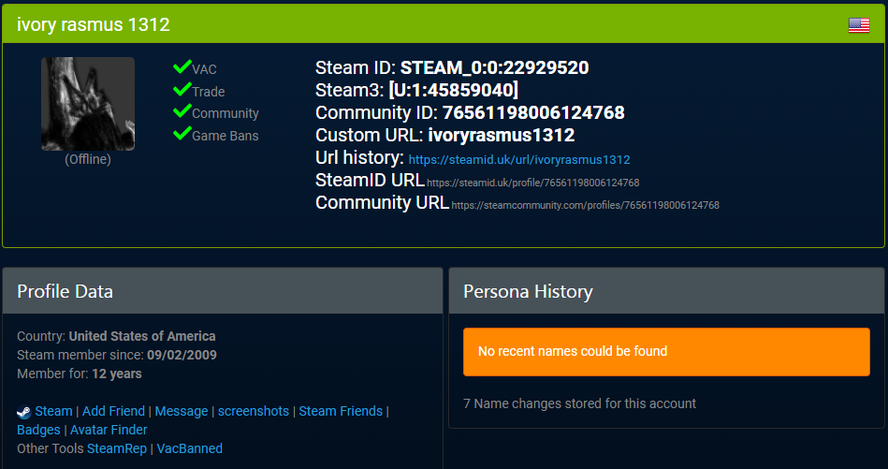Click the Community label under bans list
The image size is (888, 469).
[226, 114]
